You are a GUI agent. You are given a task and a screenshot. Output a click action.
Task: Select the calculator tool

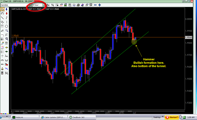coord(2,73)
